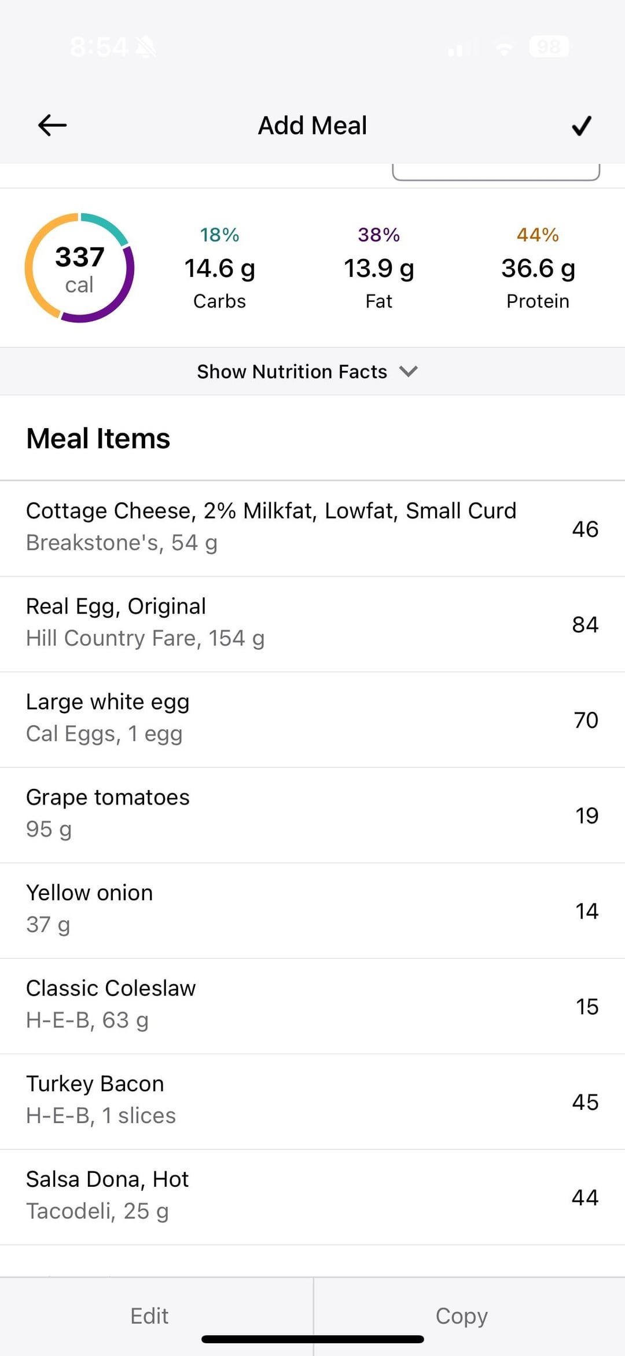
Task: Tap the Wi-Fi icon in status bar
Action: [504, 47]
